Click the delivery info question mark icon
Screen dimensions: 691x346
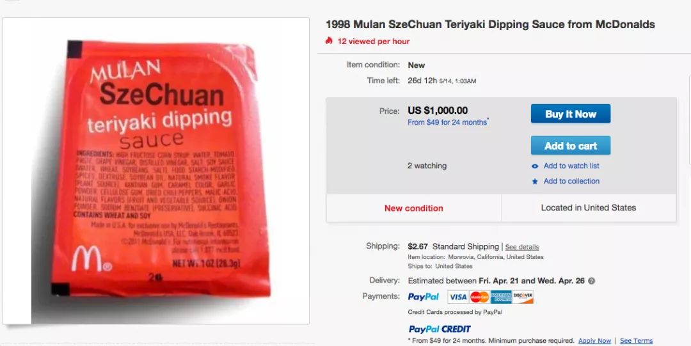(x=591, y=281)
